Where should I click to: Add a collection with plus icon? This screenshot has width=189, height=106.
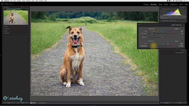28,33
